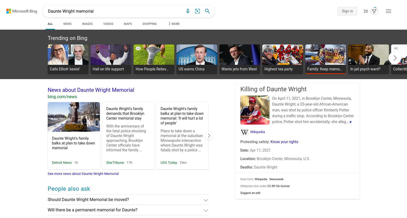Image resolution: width=407 pixels, height=218 pixels.
Task: Click Detroit News source label
Action: click(x=62, y=163)
